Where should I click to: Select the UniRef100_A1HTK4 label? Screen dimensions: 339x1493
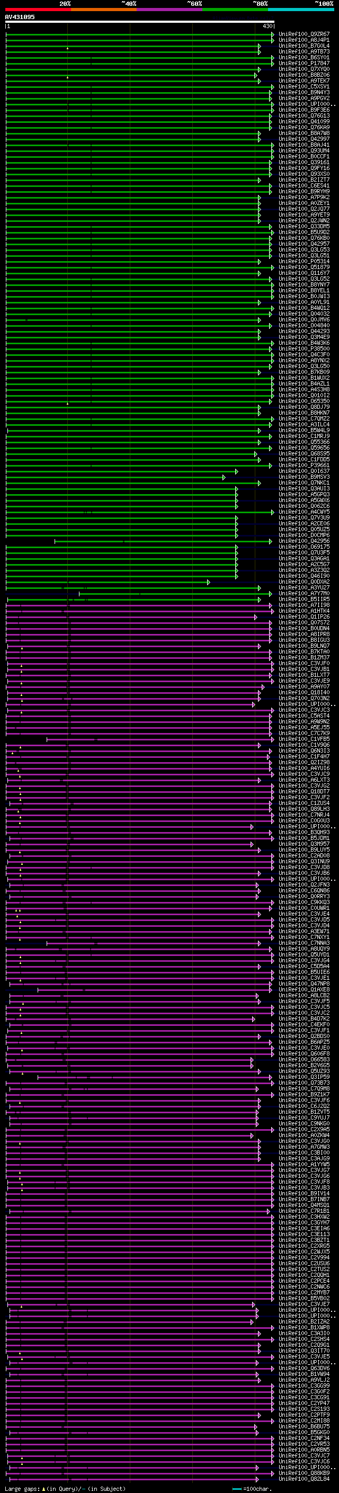pyautogui.click(x=304, y=611)
